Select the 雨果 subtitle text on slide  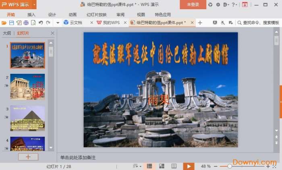point(159,100)
